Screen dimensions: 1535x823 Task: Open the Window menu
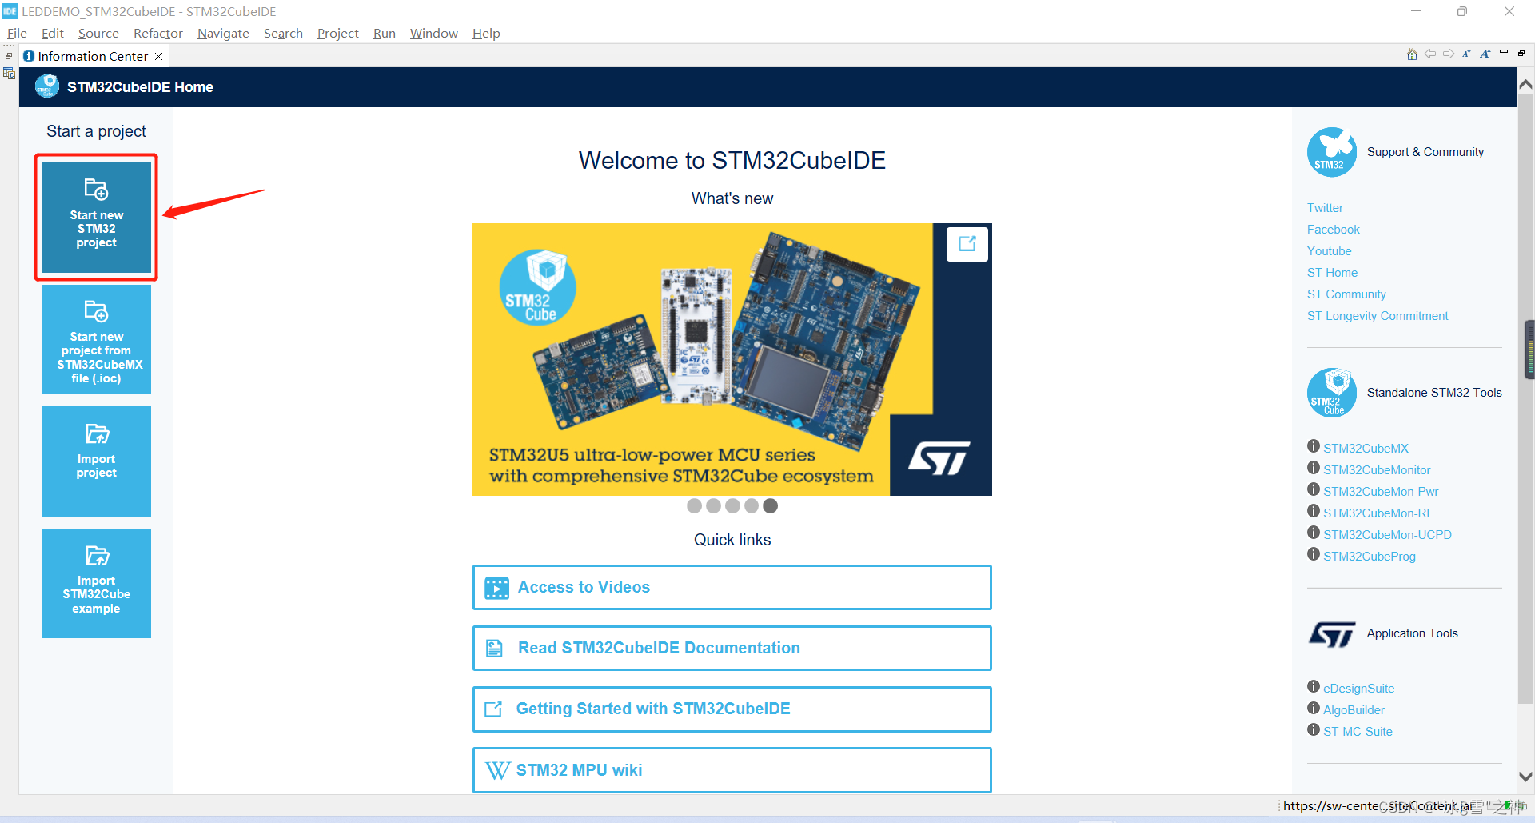(433, 33)
